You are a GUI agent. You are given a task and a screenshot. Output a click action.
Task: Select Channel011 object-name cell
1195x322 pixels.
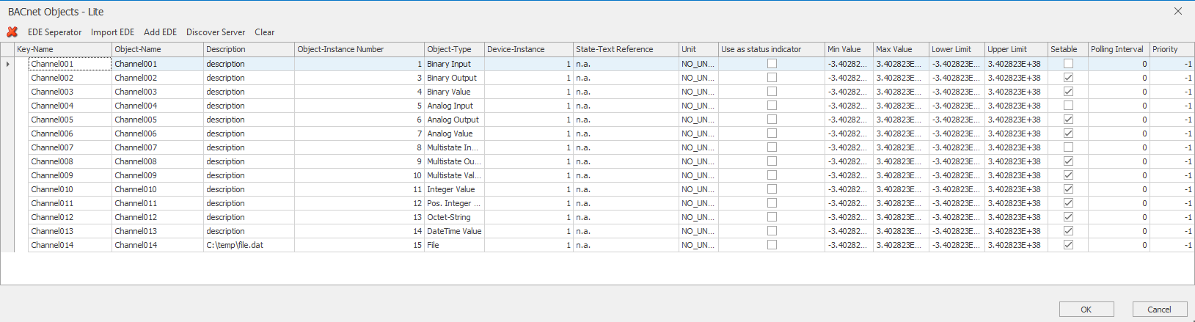[158, 203]
